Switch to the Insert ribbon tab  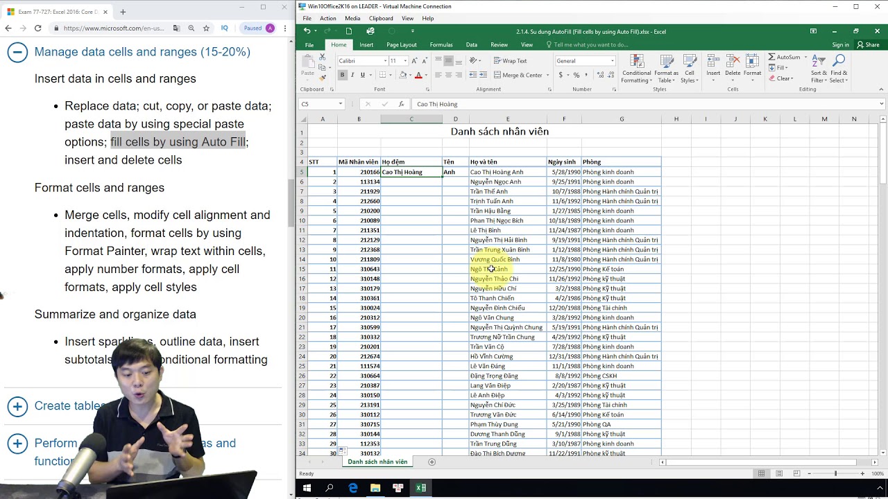(x=366, y=45)
